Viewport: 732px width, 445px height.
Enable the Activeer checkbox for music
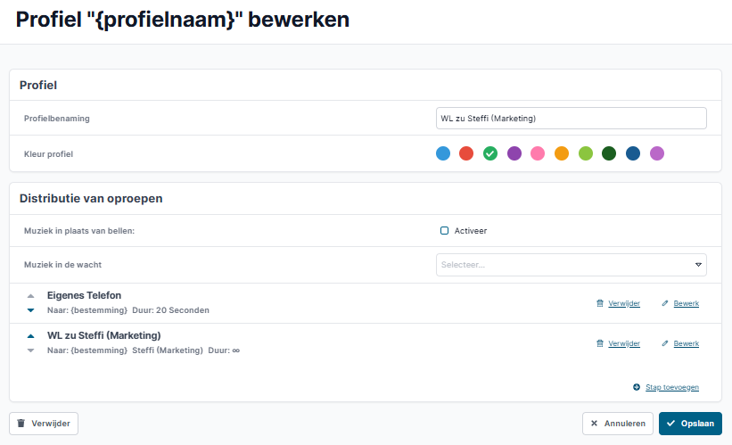click(444, 231)
